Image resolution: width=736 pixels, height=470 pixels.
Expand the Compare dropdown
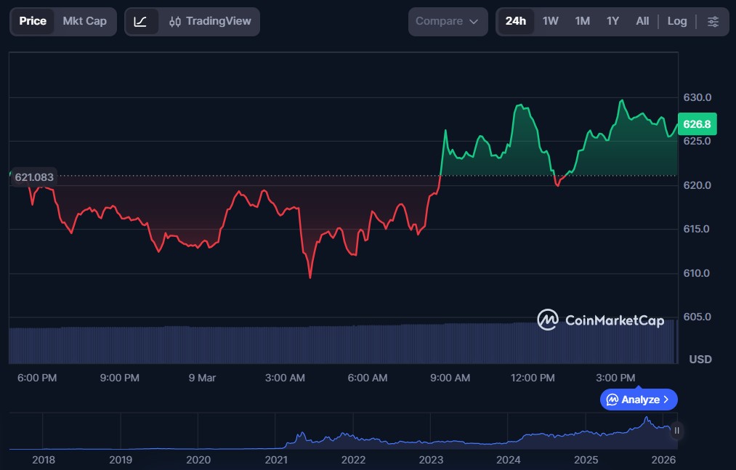[x=447, y=22]
